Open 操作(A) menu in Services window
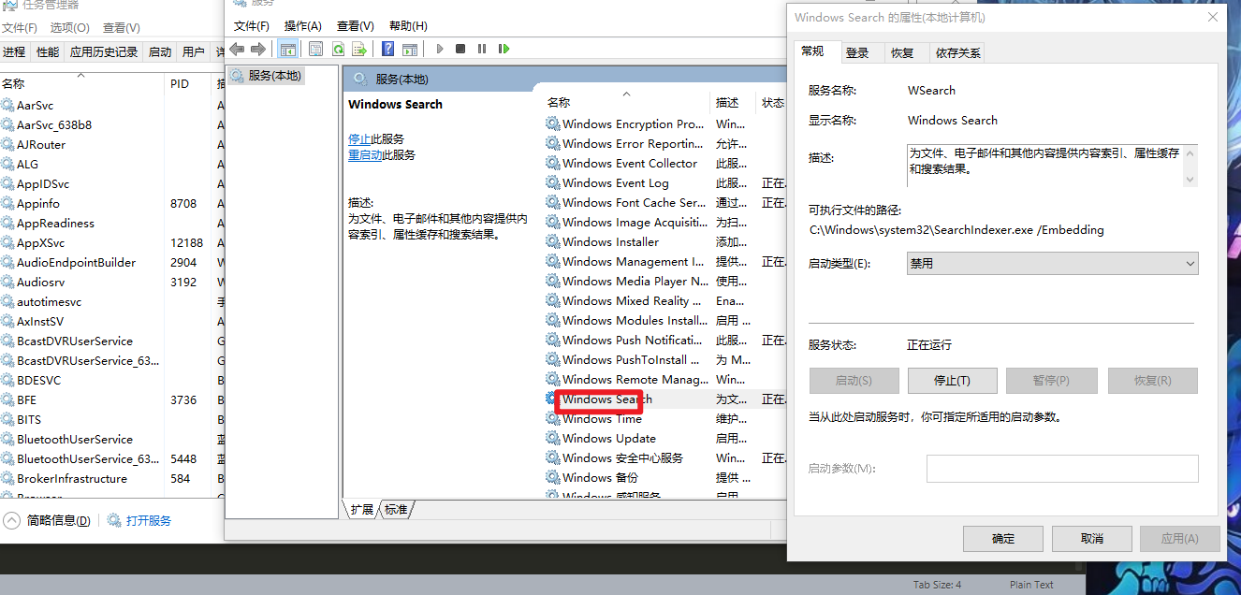Screen dimensions: 1241x595 pos(303,26)
